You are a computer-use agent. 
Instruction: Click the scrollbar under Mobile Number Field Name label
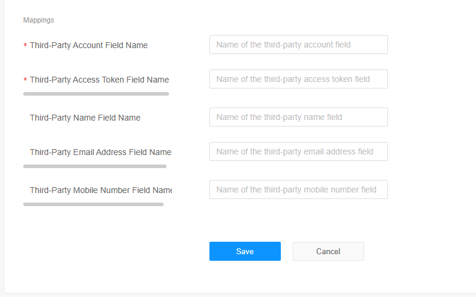click(93, 204)
